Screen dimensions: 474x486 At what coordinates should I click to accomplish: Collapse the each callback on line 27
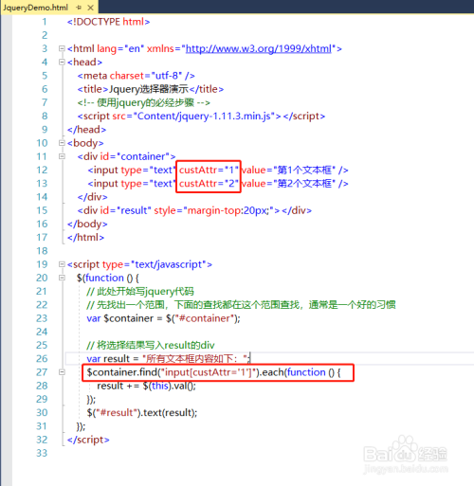point(62,372)
